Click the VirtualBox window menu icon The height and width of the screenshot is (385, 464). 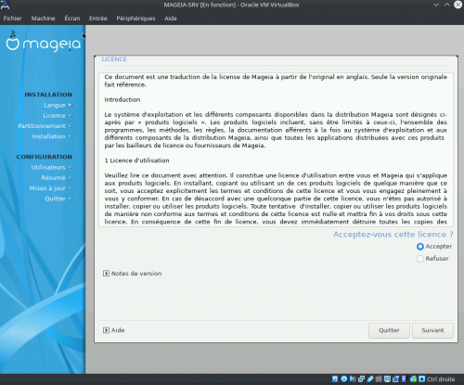tap(5, 5)
